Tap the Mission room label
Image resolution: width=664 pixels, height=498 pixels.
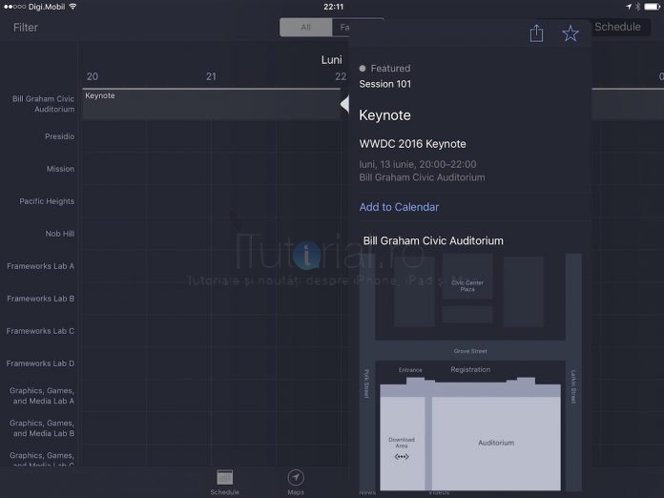[x=60, y=169]
